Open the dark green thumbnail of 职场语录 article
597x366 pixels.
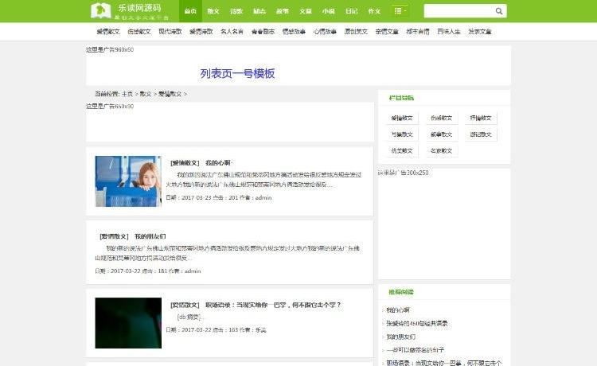128,323
